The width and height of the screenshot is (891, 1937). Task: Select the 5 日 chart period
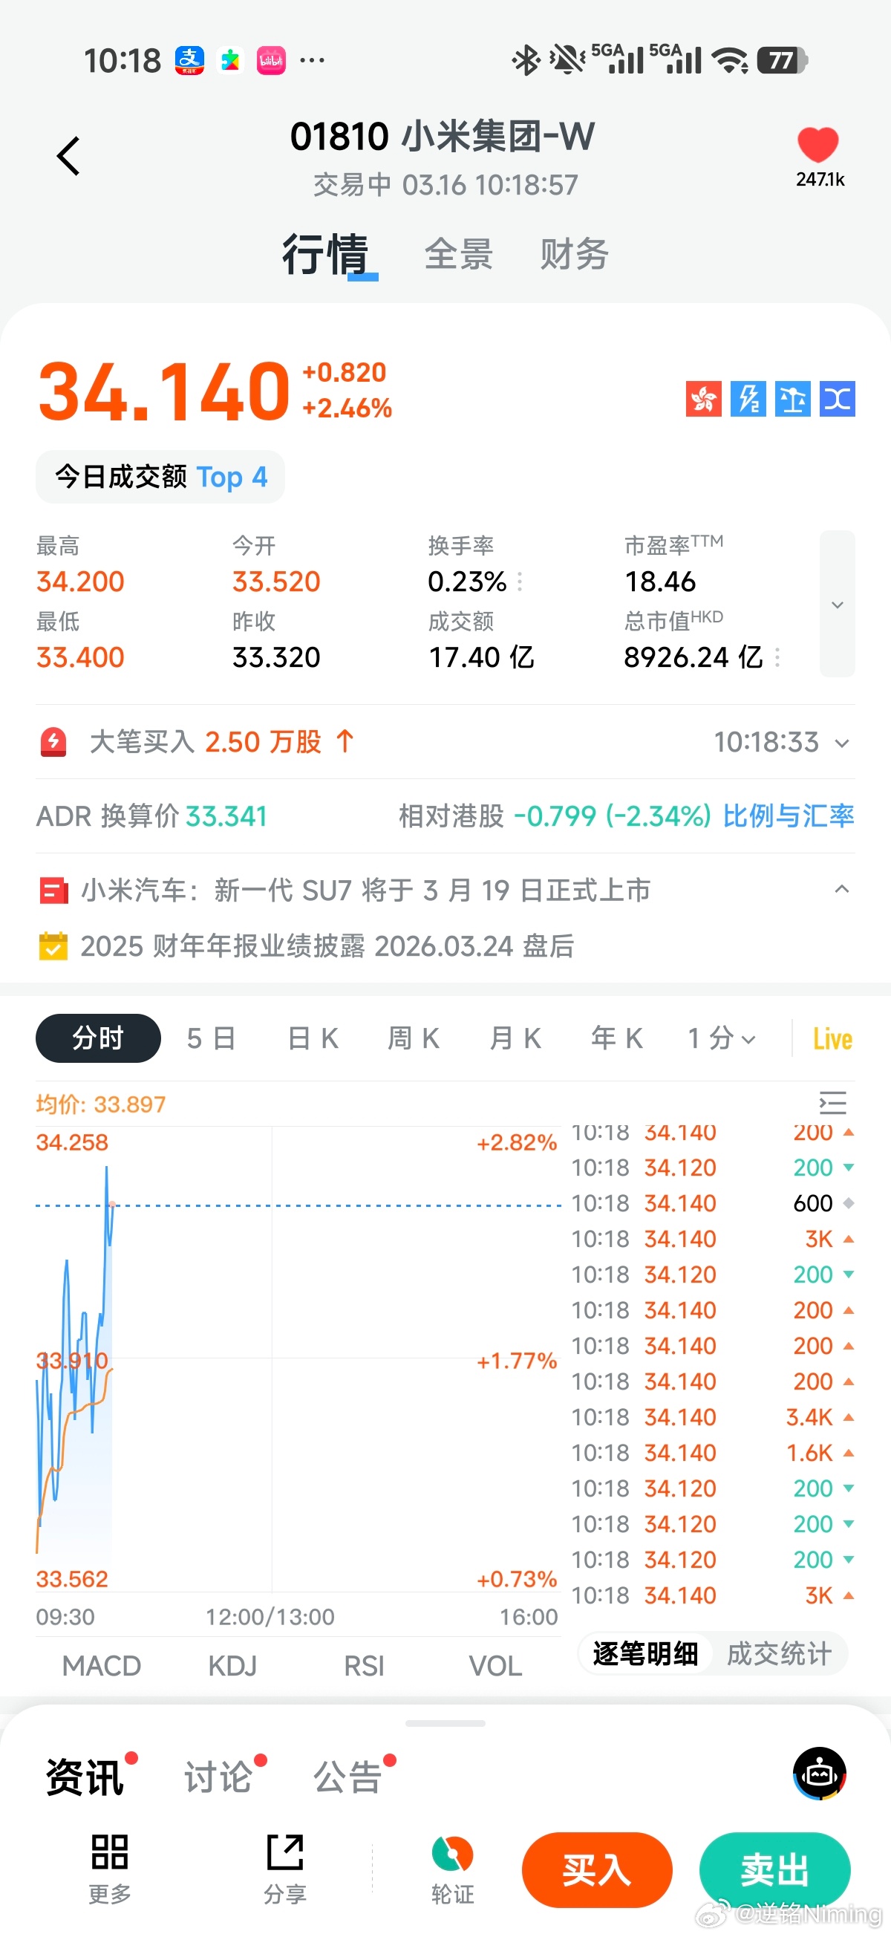click(x=212, y=1038)
